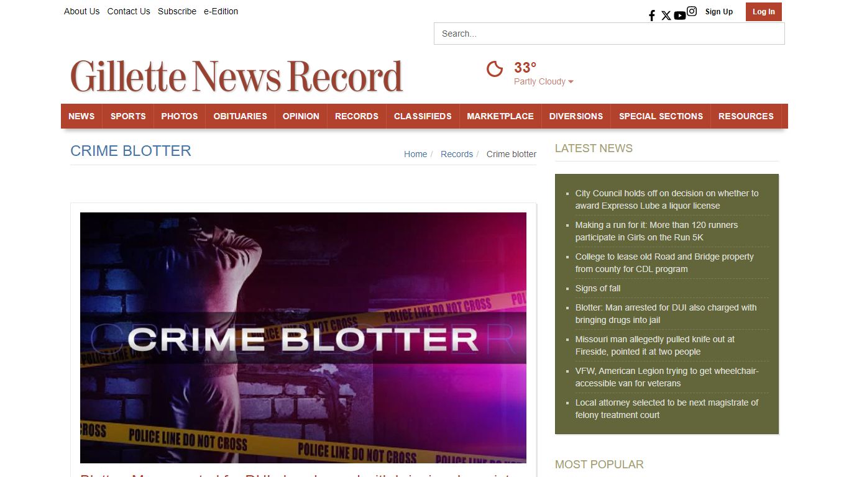
Task: Open the Crime Blotter article image
Action: point(303,338)
